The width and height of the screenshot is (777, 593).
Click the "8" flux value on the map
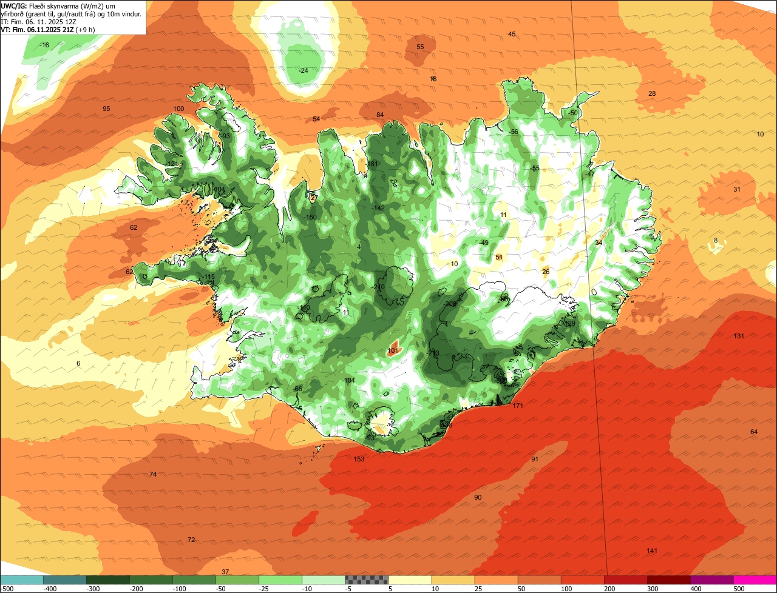coord(716,240)
